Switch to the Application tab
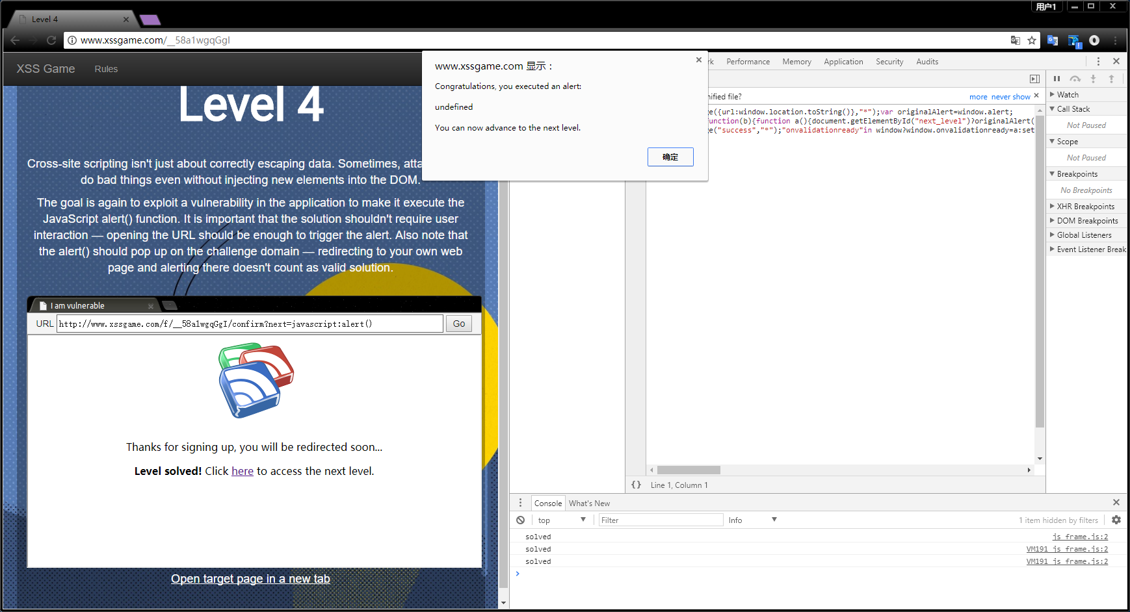The height and width of the screenshot is (612, 1130). (x=843, y=62)
